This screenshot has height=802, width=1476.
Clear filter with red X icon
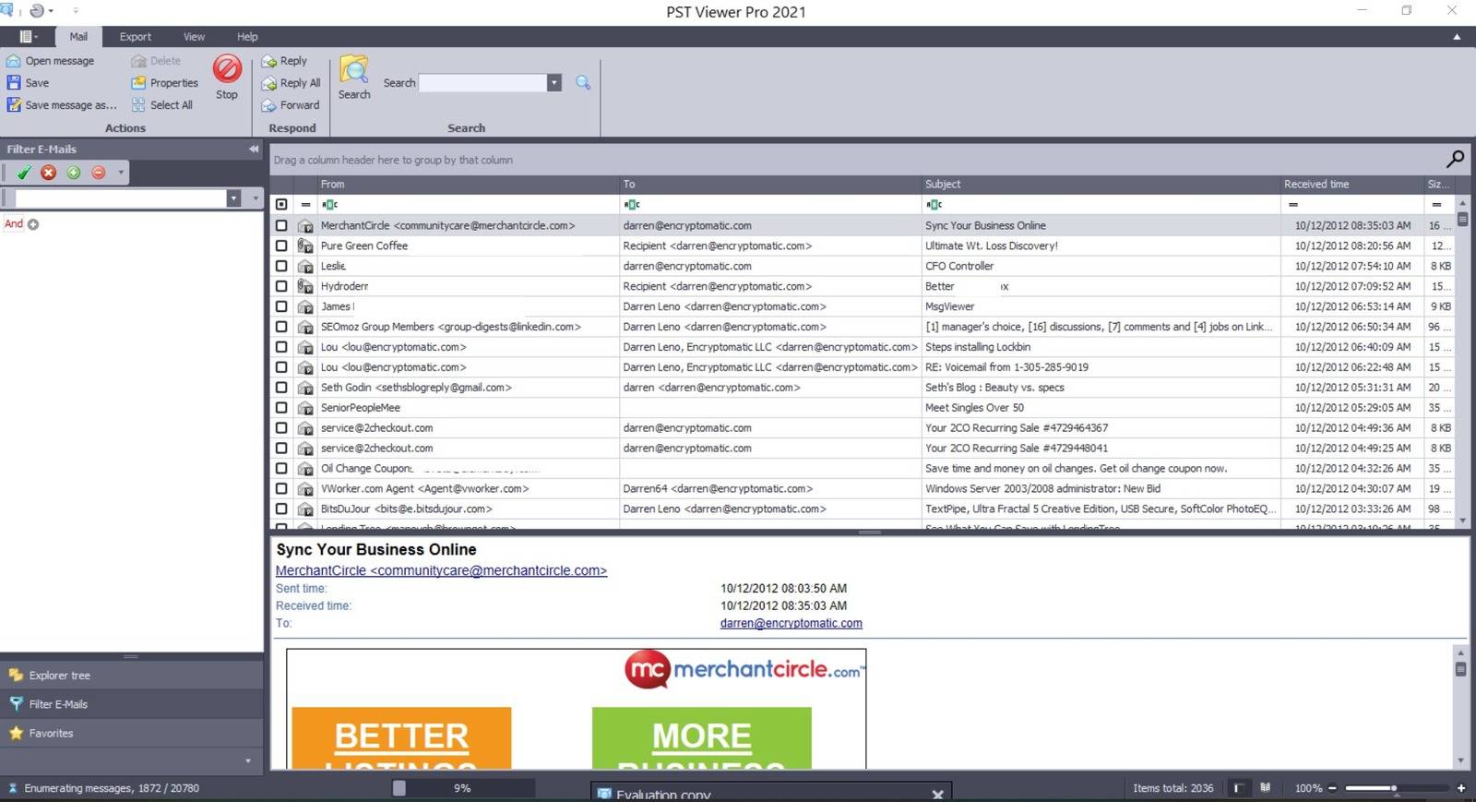pyautogui.click(x=49, y=173)
